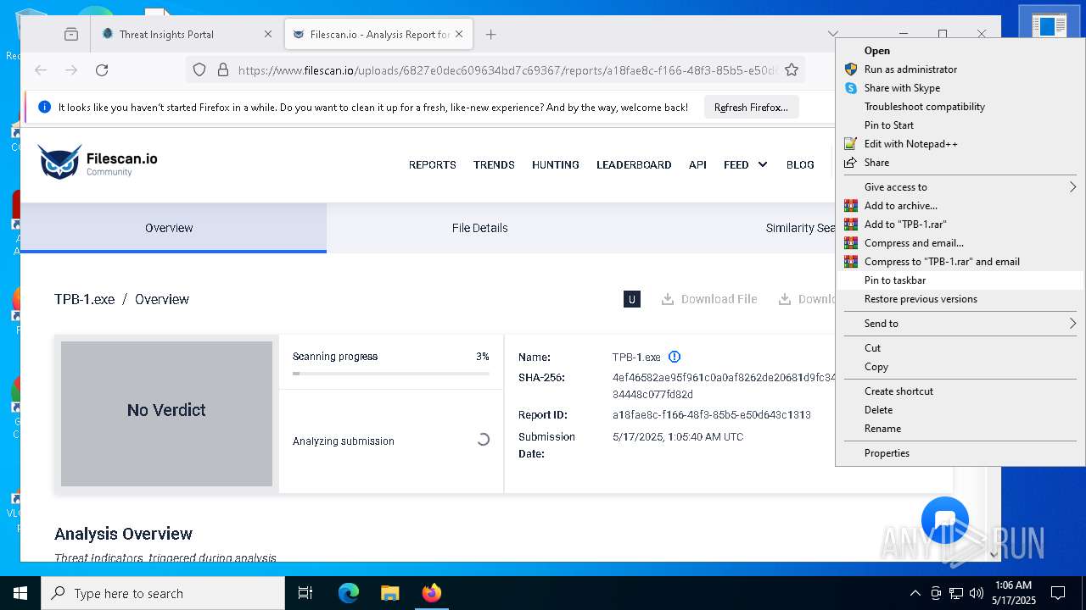This screenshot has width=1086, height=610.
Task: Launch Microsoft Edge from taskbar
Action: (349, 593)
